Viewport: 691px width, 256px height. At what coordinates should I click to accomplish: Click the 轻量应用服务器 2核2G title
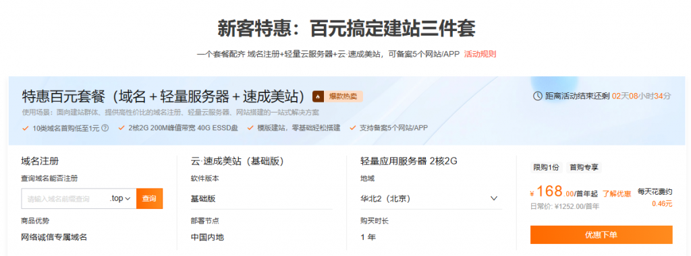tap(408, 161)
